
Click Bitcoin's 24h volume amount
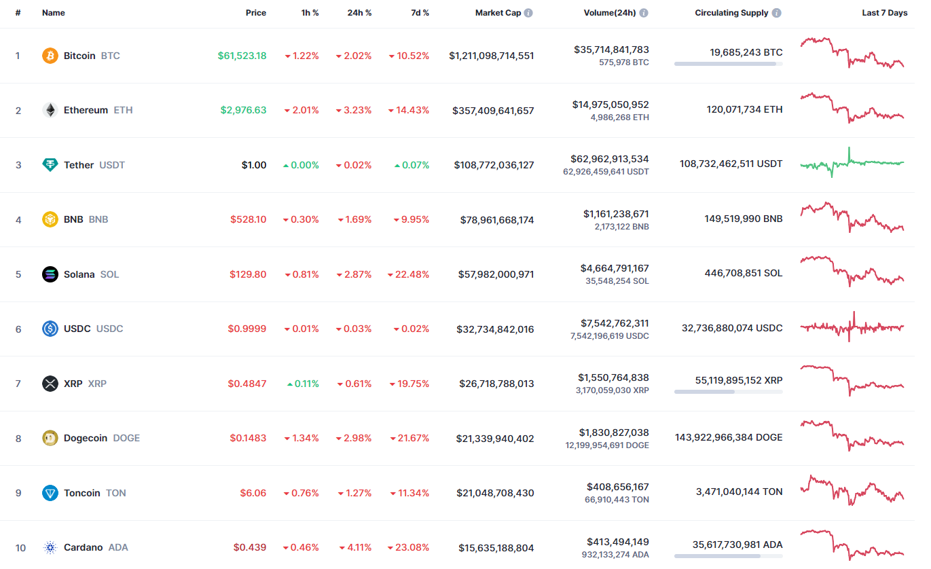coord(611,50)
